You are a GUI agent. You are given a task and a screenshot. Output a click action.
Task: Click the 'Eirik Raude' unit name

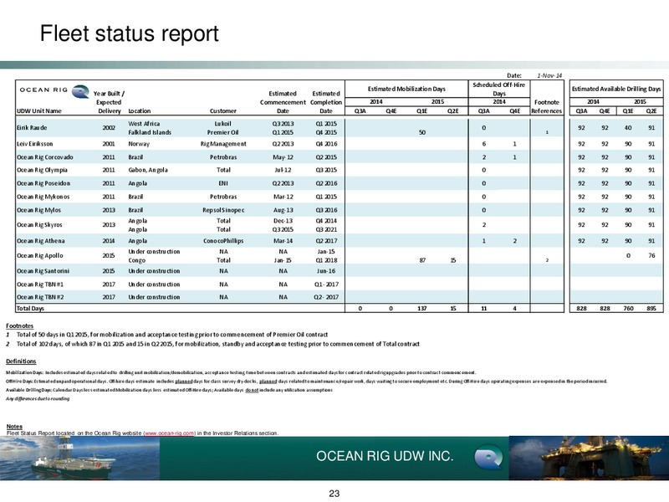click(x=32, y=128)
